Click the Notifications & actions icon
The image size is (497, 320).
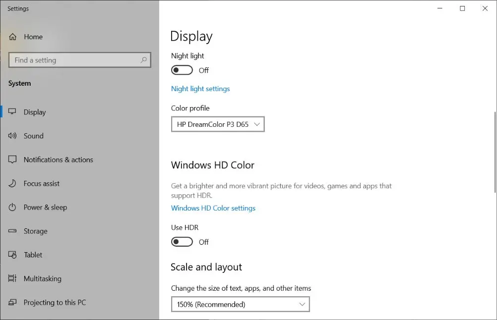tap(12, 160)
